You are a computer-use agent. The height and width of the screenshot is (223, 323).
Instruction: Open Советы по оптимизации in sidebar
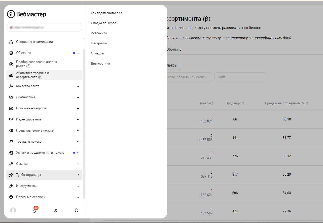pos(34,42)
